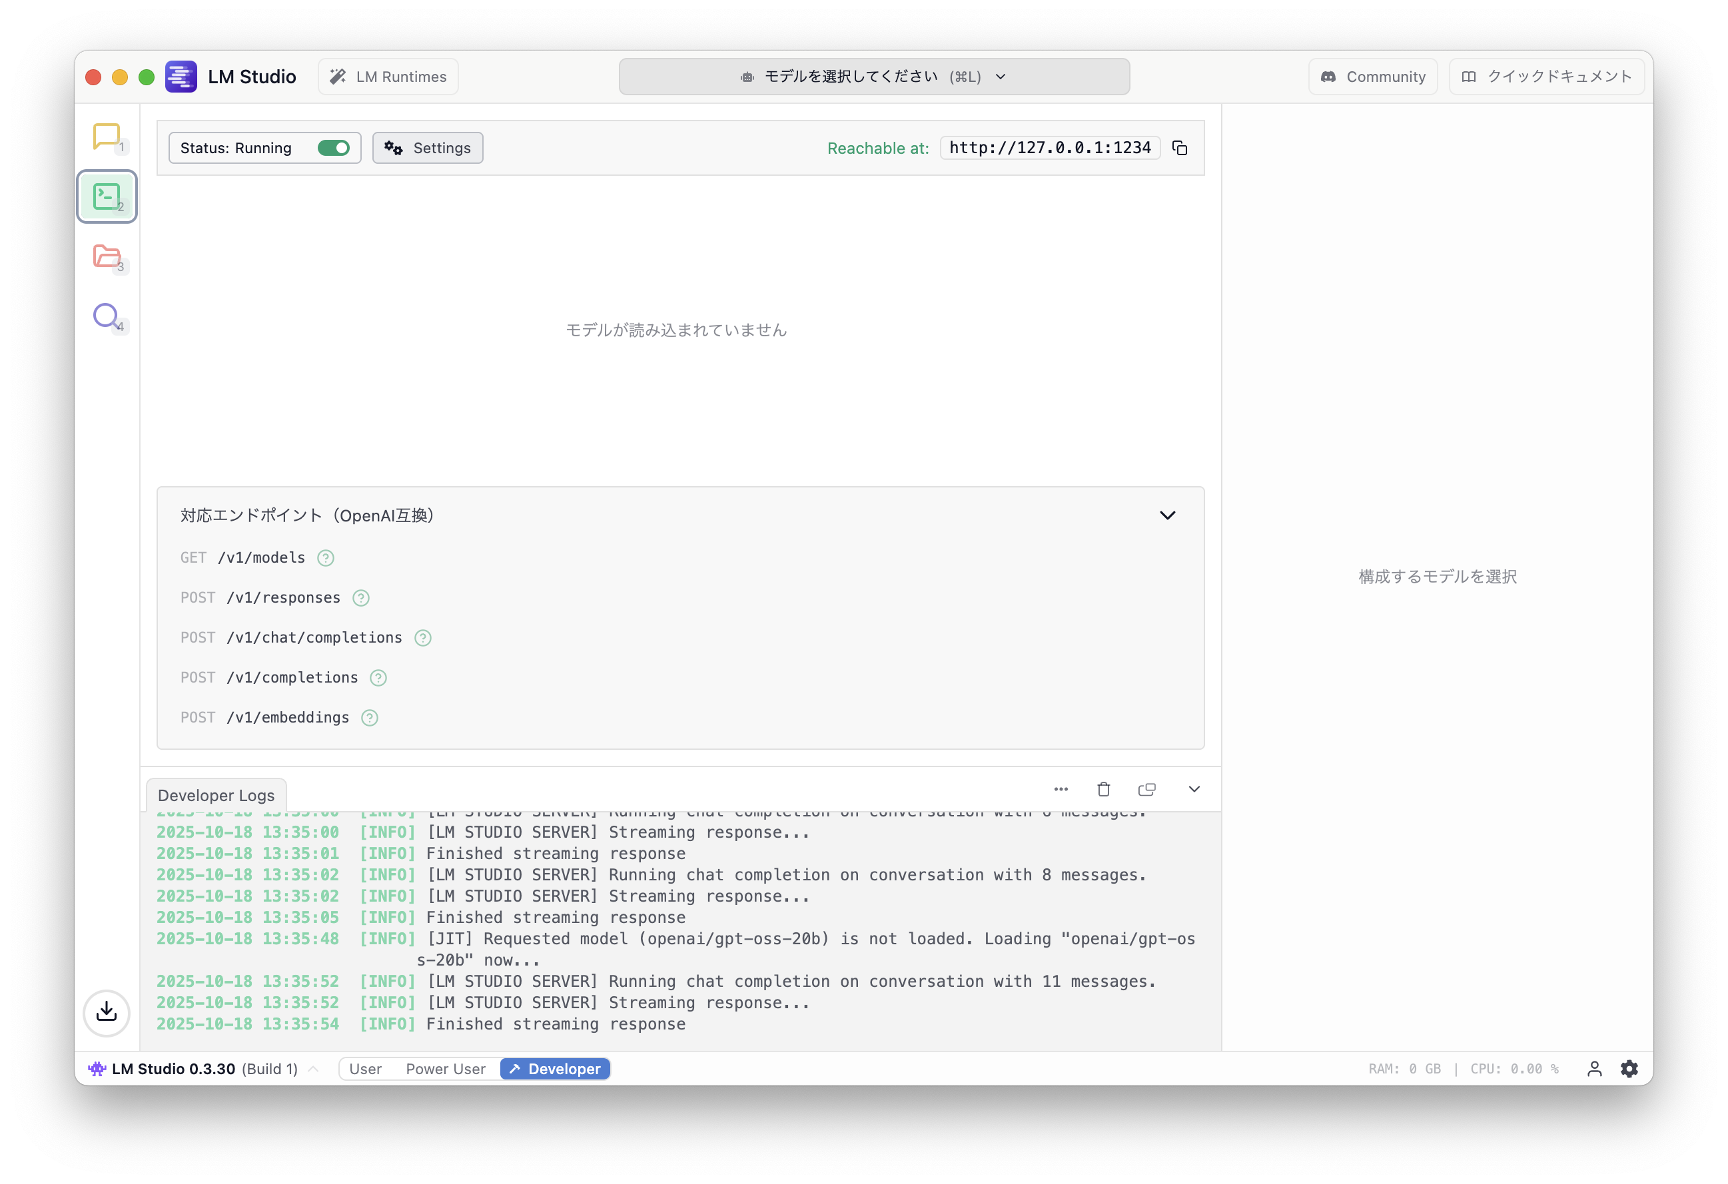Viewport: 1728px width, 1184px height.
Task: Switch to the Power User mode
Action: point(446,1069)
